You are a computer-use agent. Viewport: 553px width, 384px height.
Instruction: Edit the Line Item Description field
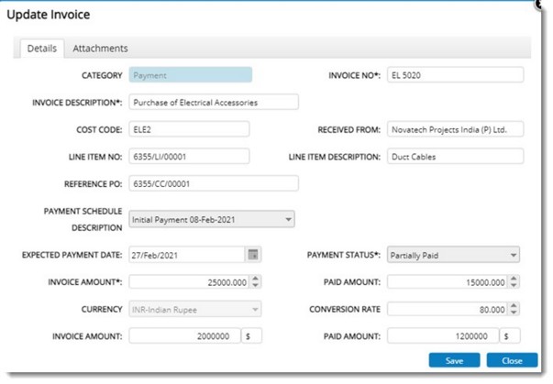pyautogui.click(x=454, y=157)
